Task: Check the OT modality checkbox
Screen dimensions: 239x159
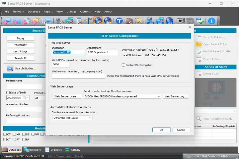Action: (5, 139)
